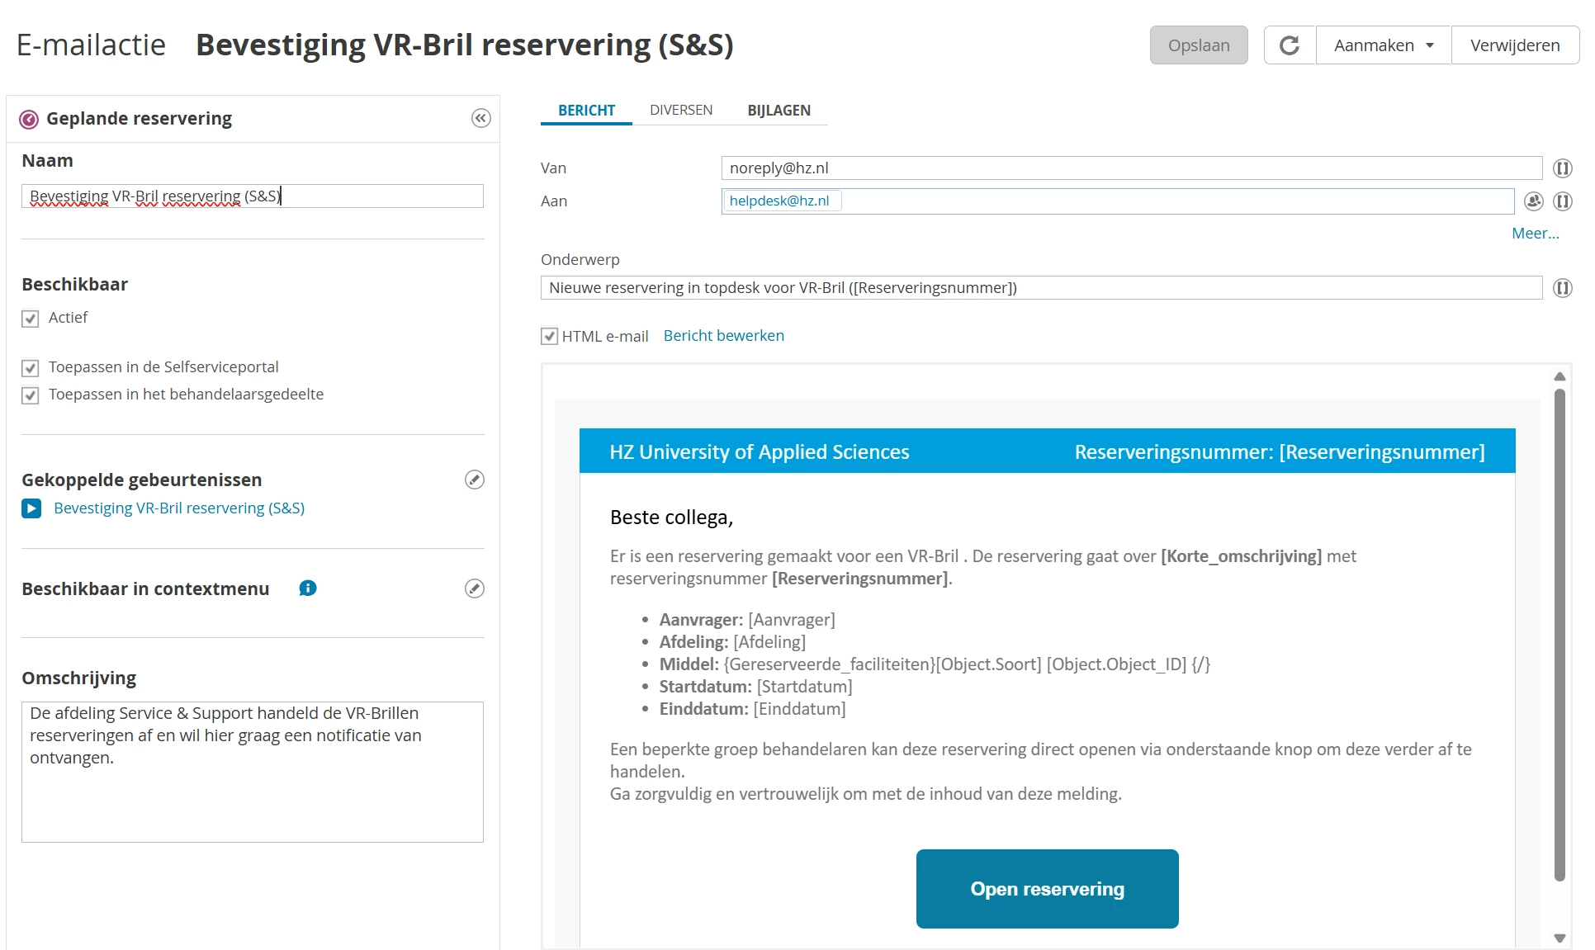Toggle Toepassen in de Selfserviceportal
The width and height of the screenshot is (1595, 950).
(x=31, y=368)
